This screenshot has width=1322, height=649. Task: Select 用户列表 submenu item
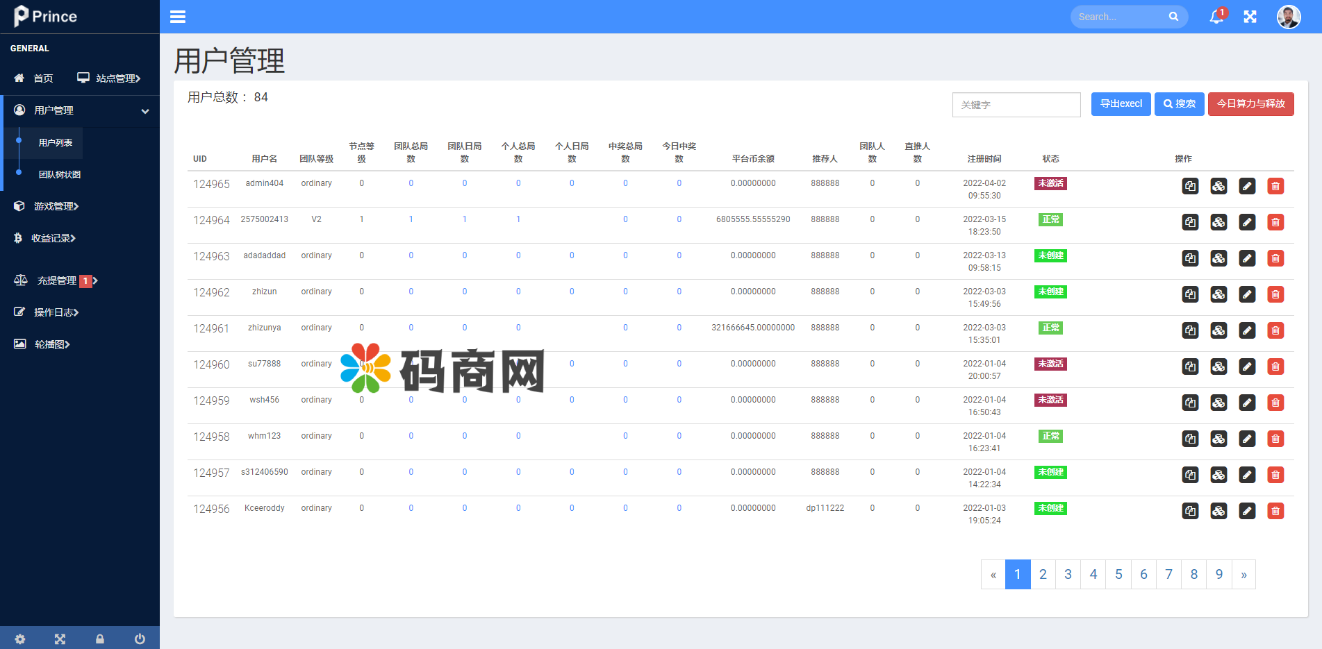(x=56, y=142)
